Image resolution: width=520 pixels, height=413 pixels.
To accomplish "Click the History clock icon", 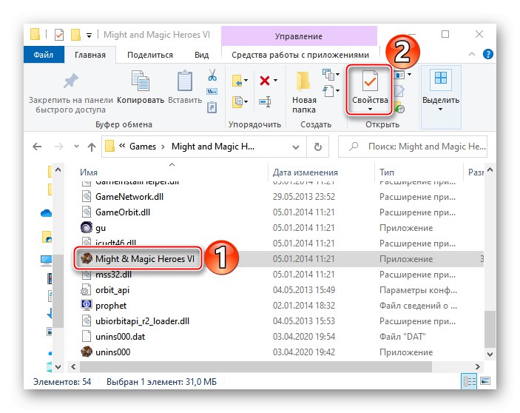I will (x=399, y=108).
